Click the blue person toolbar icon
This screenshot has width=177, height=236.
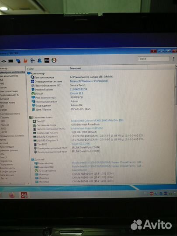click(x=40, y=60)
